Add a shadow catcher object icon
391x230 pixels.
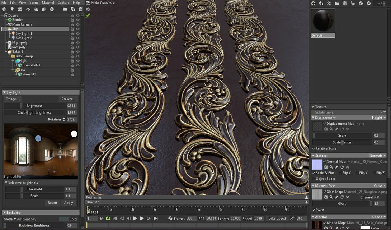pyautogui.click(x=28, y=9)
